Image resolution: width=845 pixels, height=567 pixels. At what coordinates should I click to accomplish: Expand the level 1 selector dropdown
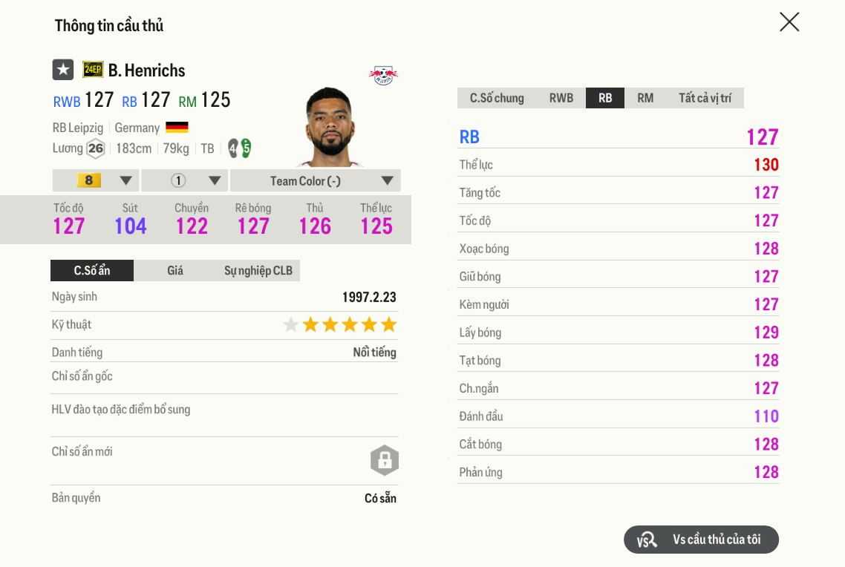click(x=185, y=180)
